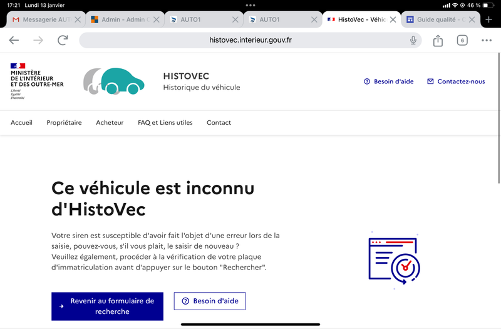Open Propriétaire menu item

(64, 122)
